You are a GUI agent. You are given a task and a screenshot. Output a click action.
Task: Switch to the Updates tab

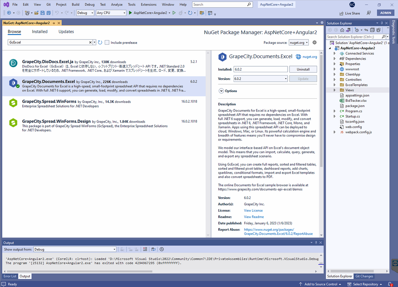pos(66,31)
